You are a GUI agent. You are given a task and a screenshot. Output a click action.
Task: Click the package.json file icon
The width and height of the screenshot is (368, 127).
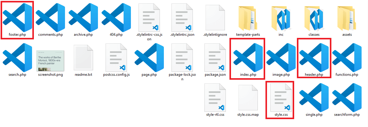(215, 57)
